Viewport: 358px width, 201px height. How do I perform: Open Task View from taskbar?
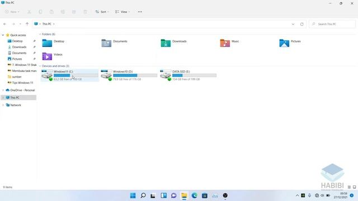153,195
